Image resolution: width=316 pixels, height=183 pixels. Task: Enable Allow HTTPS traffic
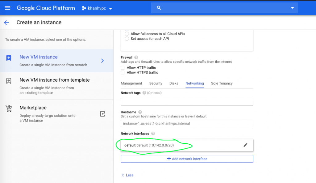[123, 72]
